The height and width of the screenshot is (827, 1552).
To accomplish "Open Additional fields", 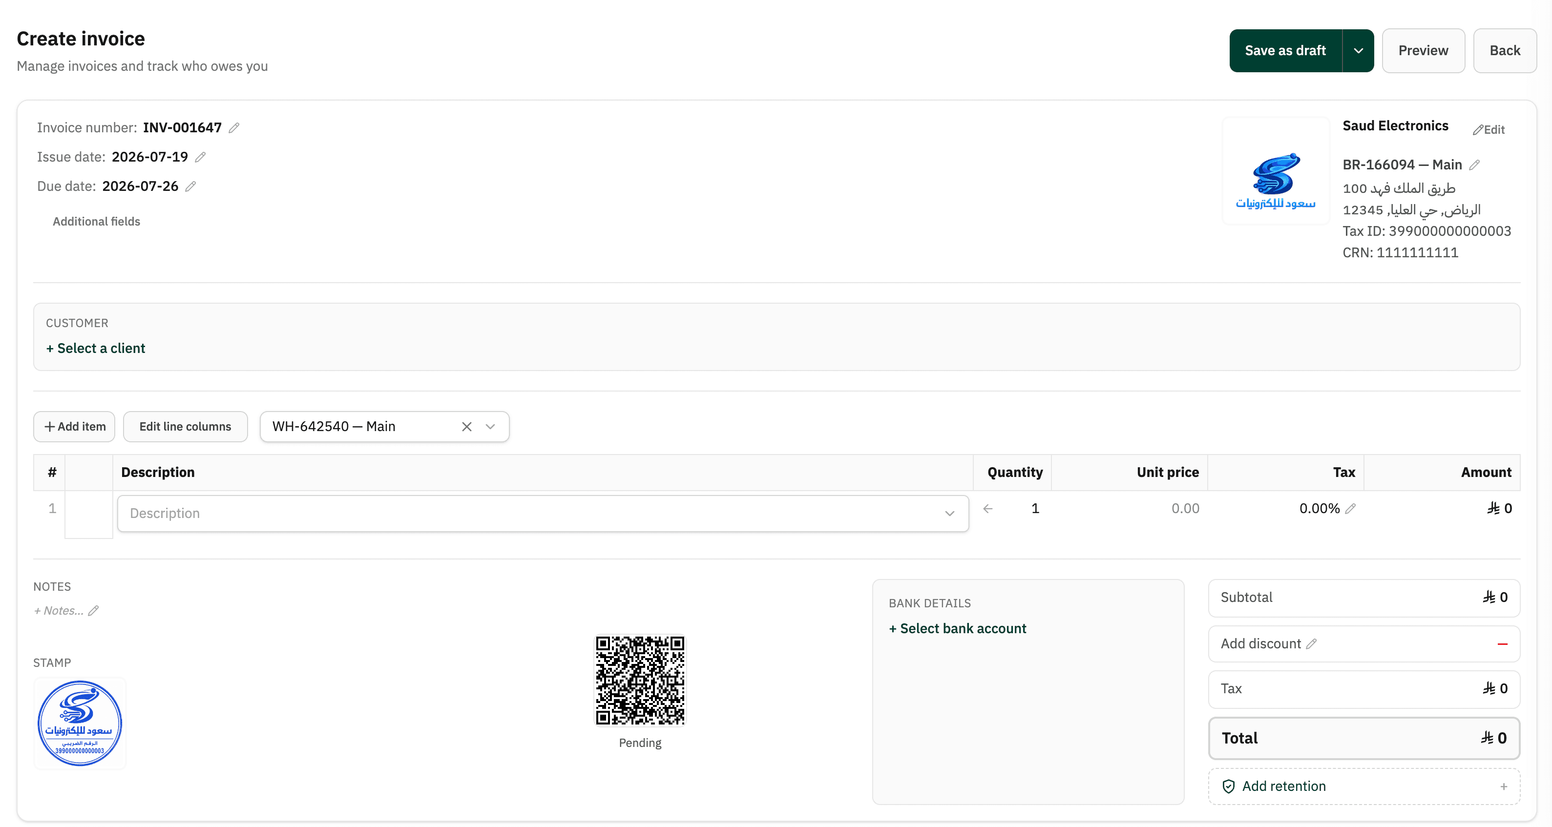I will coord(96,222).
